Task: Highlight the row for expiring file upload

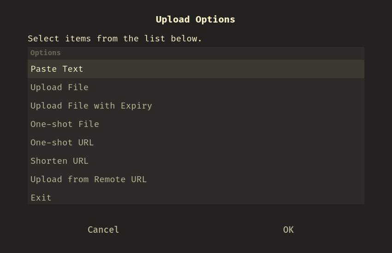Action: coord(196,106)
